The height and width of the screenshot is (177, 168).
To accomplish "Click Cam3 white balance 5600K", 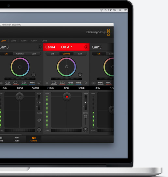I will point(35,88).
